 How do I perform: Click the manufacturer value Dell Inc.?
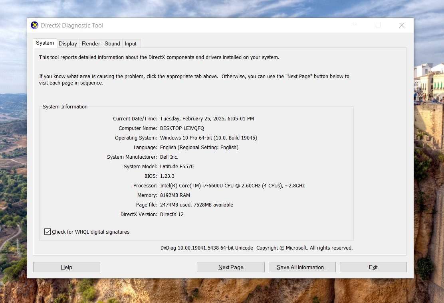[x=169, y=157]
